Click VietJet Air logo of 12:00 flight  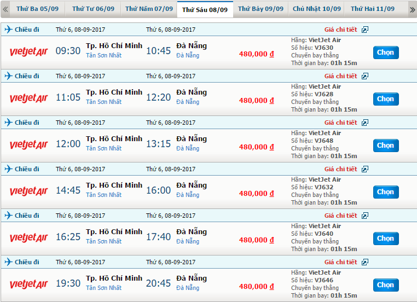[28, 144]
